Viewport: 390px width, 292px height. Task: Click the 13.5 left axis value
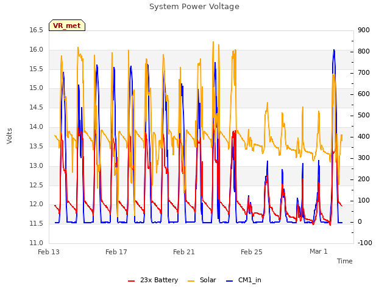click(x=37, y=146)
